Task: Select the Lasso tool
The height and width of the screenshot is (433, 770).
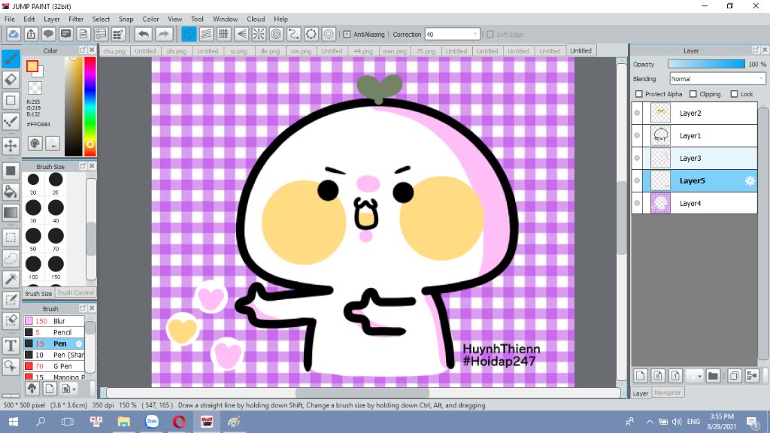Action: tap(11, 259)
